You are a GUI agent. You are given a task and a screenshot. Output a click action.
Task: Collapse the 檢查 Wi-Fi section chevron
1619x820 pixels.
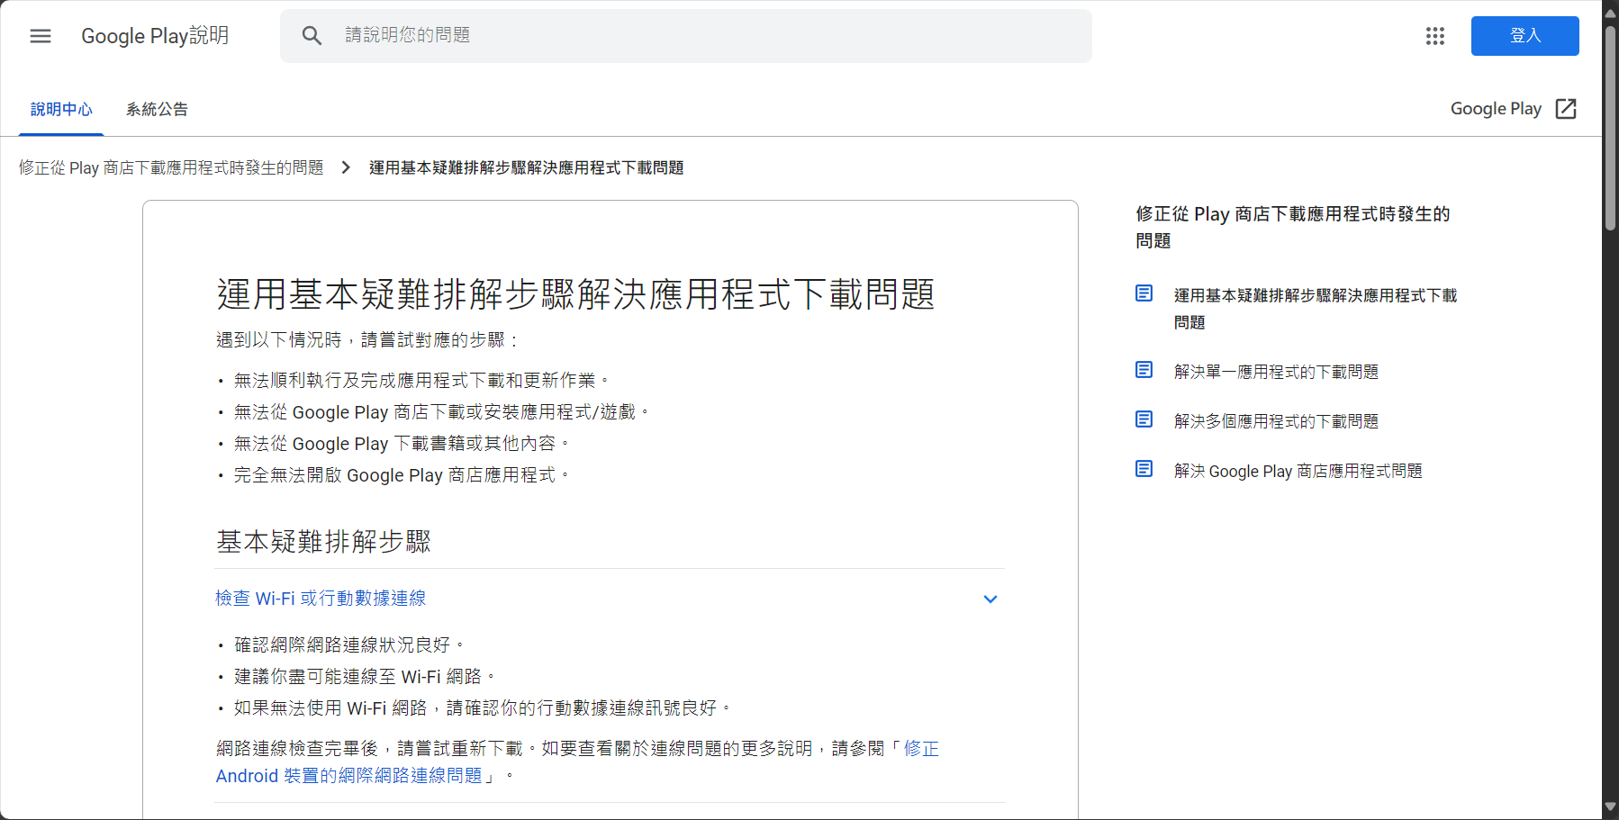[990, 599]
